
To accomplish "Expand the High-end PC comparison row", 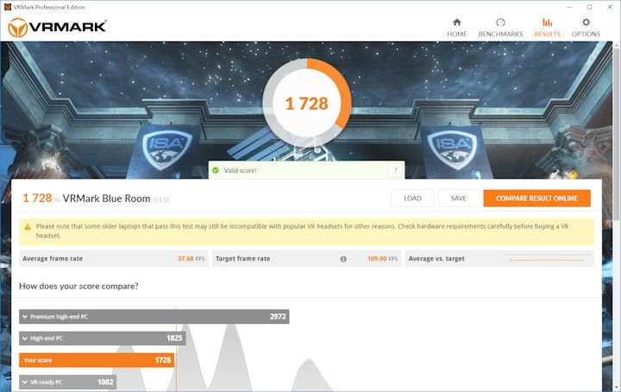I will [102, 338].
